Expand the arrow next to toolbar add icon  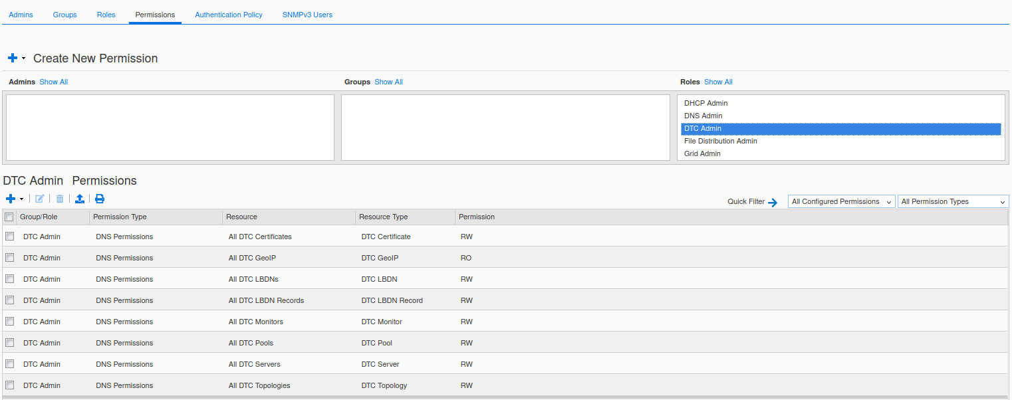tap(22, 199)
